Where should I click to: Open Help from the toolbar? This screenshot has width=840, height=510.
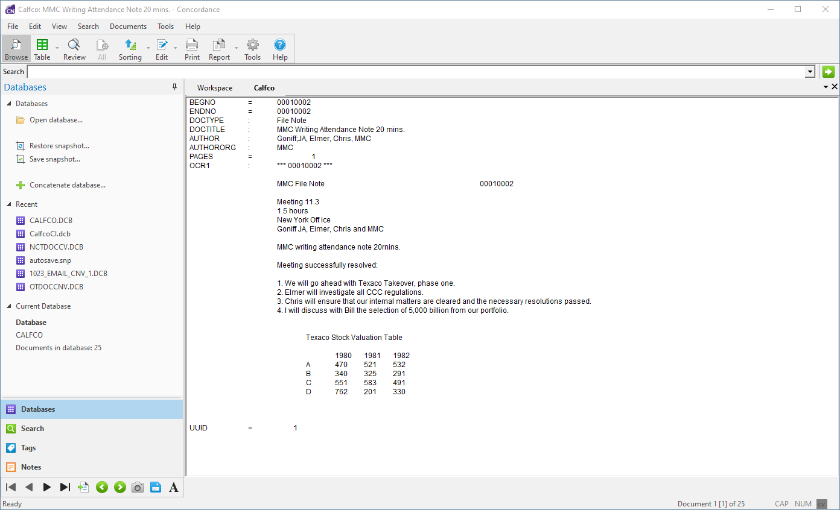pyautogui.click(x=280, y=49)
